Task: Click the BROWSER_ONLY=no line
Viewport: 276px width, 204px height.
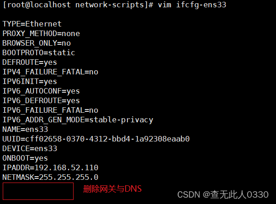Action: point(37,43)
